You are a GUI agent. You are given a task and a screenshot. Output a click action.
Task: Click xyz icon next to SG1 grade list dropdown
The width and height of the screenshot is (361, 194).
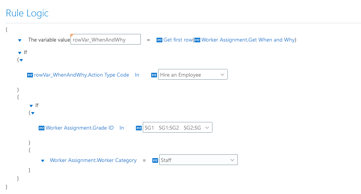(139, 128)
